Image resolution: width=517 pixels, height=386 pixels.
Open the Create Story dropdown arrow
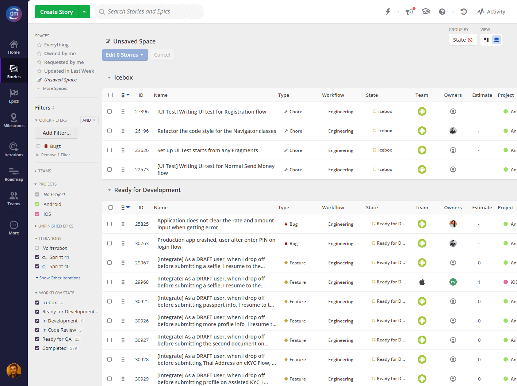pos(84,12)
